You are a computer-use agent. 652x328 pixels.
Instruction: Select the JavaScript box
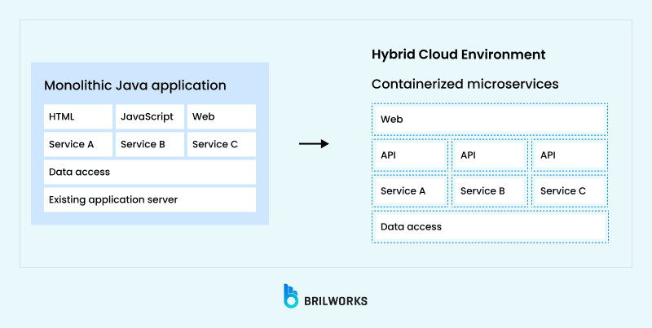(x=149, y=116)
